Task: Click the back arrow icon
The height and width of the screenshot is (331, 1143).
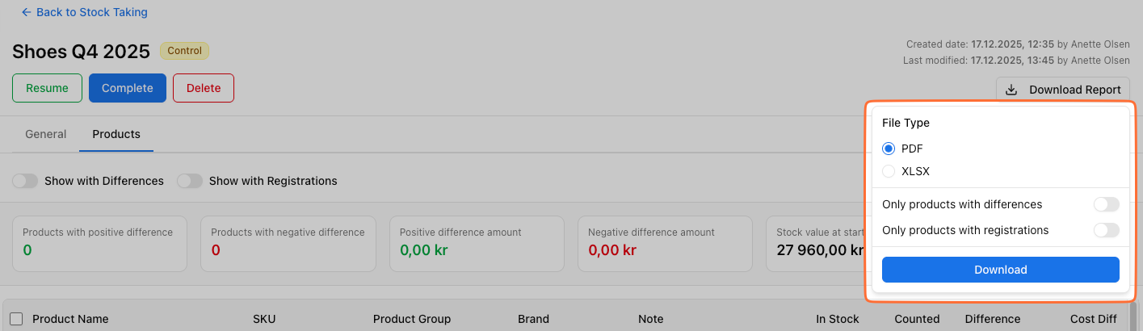Action: pos(26,13)
